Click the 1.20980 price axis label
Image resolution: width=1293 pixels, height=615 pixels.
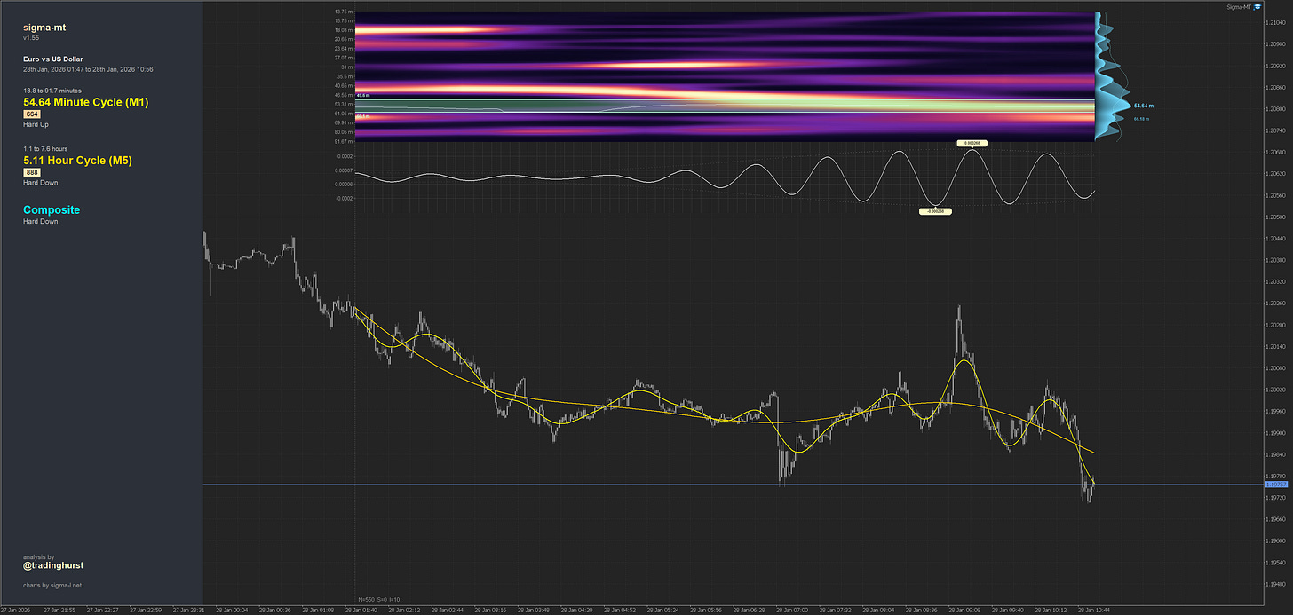[x=1275, y=43]
